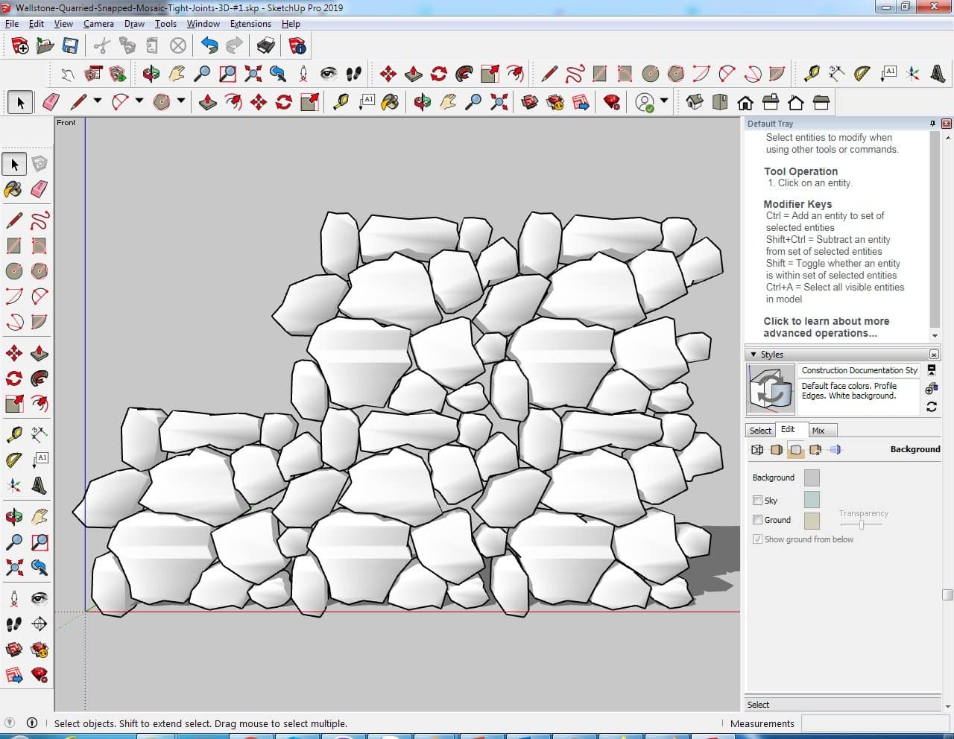Click the Background color swatch

click(x=812, y=478)
